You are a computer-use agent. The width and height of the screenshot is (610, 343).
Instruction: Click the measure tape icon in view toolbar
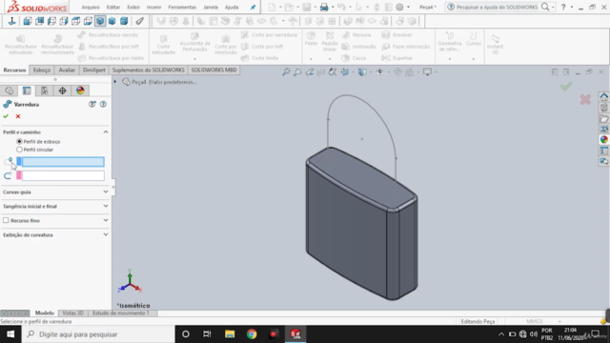(x=140, y=21)
